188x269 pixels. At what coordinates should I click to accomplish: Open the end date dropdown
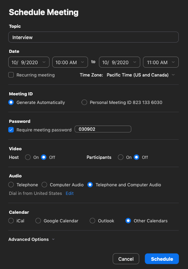pos(120,62)
